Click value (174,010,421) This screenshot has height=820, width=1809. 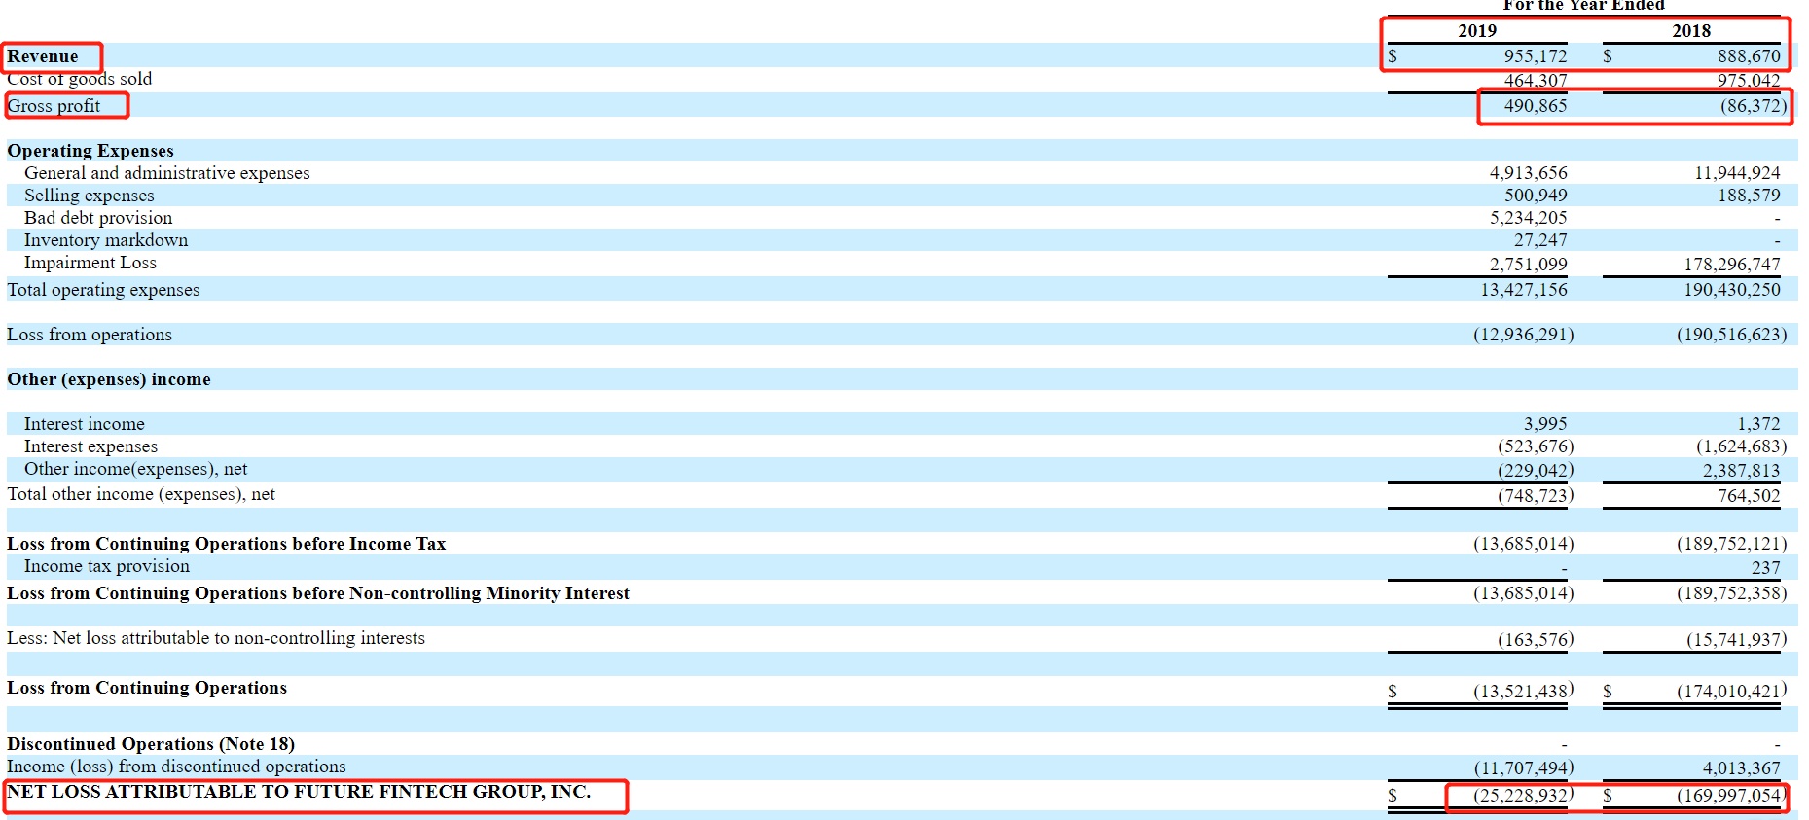click(x=1732, y=692)
